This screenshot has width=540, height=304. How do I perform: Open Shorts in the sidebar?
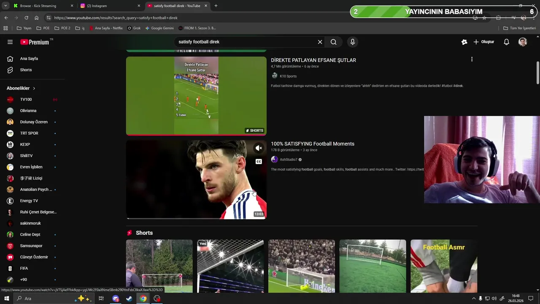(x=26, y=70)
